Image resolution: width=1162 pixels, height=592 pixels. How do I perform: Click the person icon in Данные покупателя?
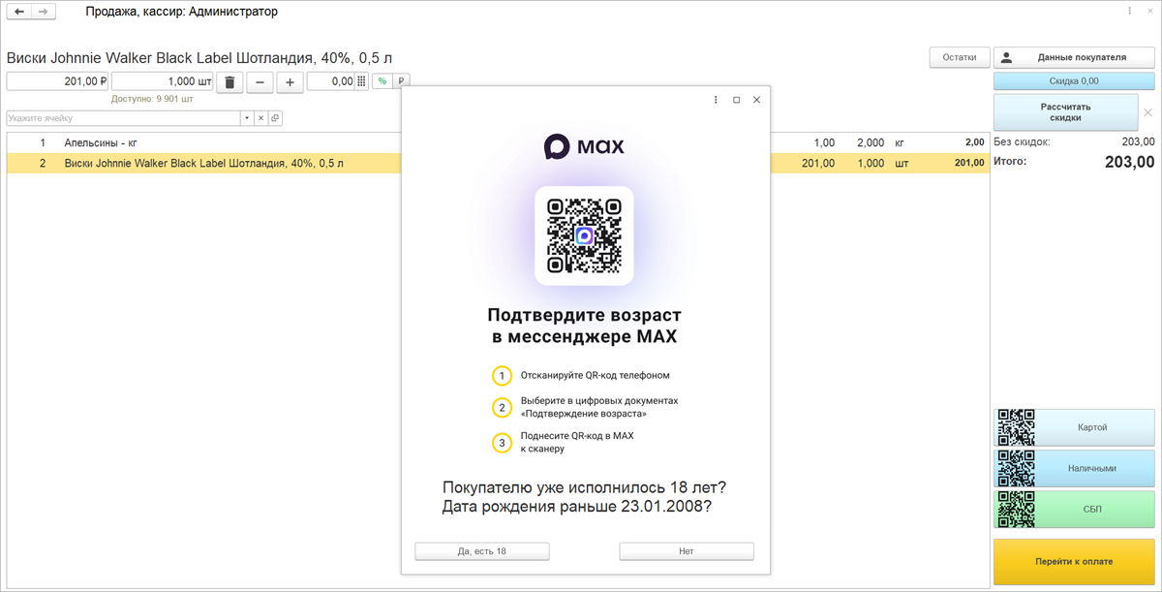click(x=1007, y=57)
